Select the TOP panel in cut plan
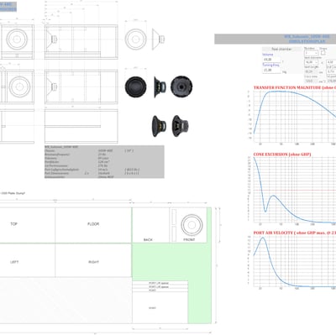The width and height of the screenshot is (336, 335). pyautogui.click(x=27, y=225)
